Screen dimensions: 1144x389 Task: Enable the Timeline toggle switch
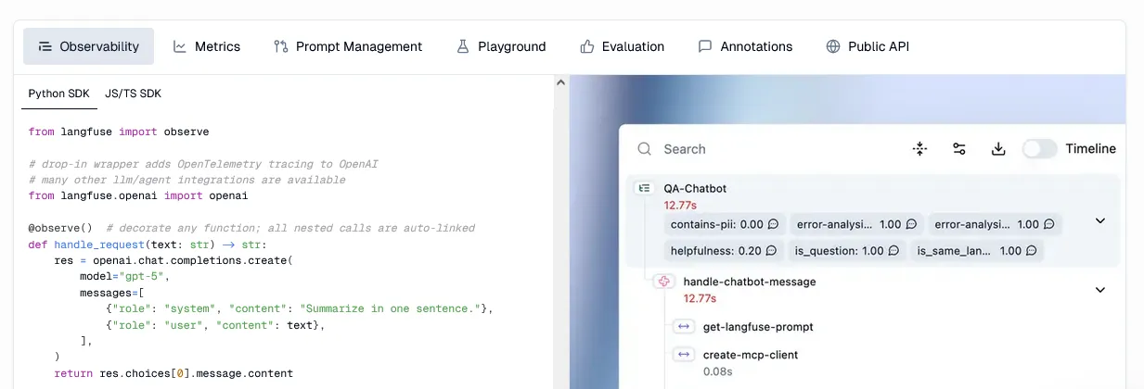1039,149
